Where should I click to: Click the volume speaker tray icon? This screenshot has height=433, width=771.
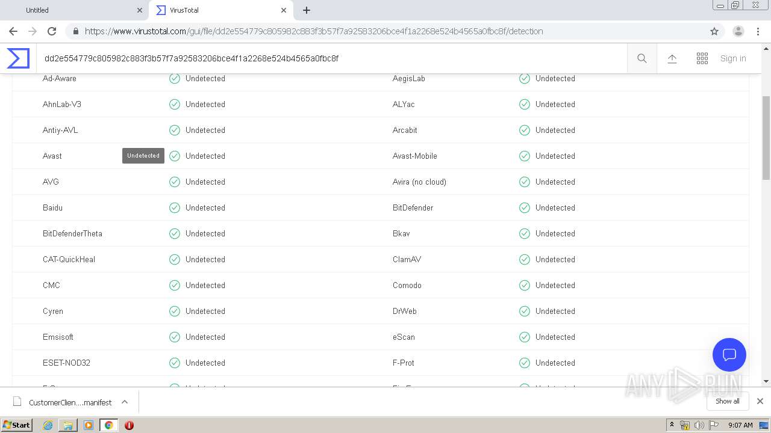[x=699, y=425]
